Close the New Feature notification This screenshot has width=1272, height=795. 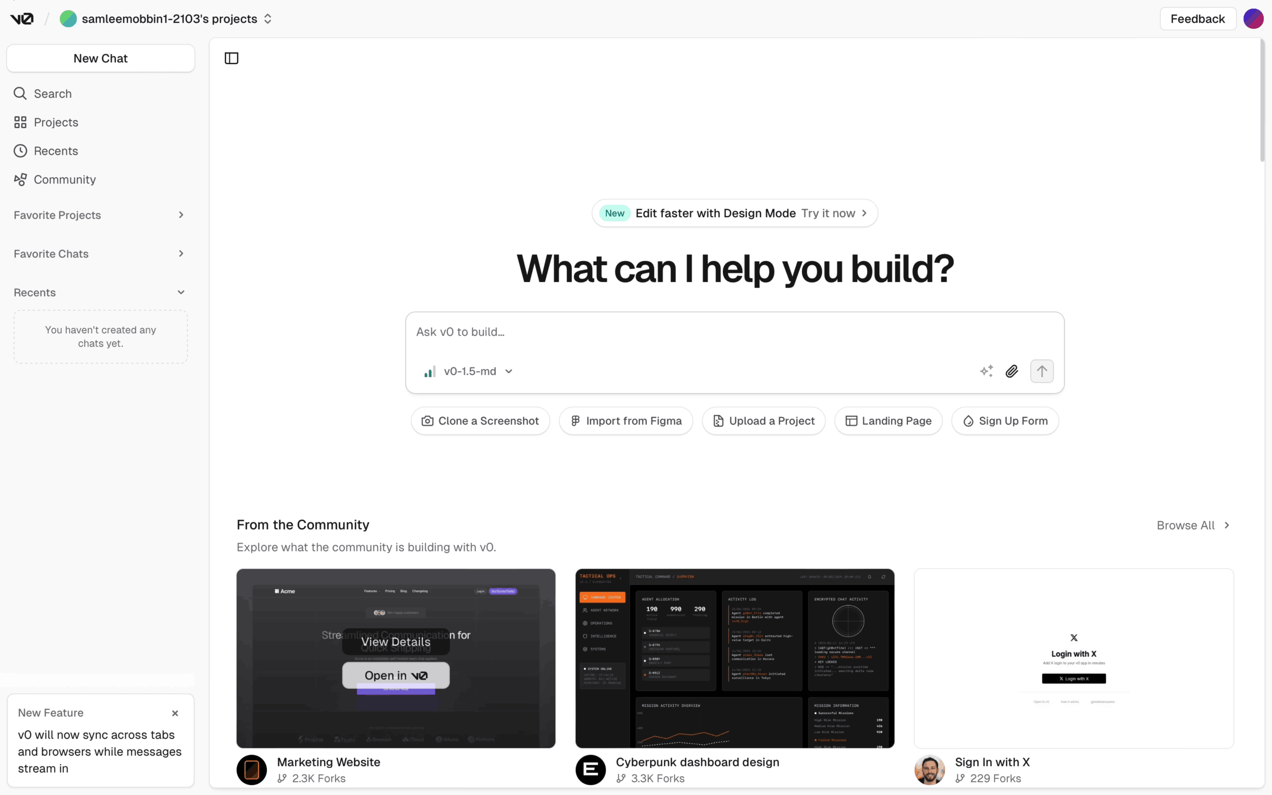tap(175, 713)
